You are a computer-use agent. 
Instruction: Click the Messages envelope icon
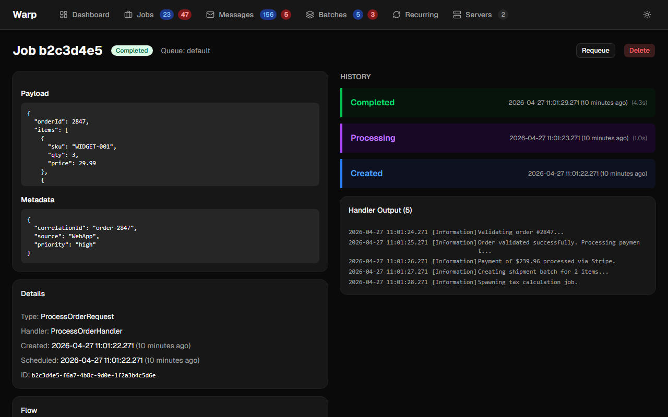click(x=210, y=15)
